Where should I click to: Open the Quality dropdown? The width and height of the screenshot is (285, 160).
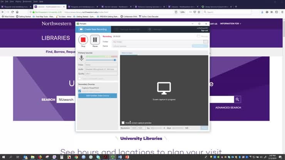101,73
